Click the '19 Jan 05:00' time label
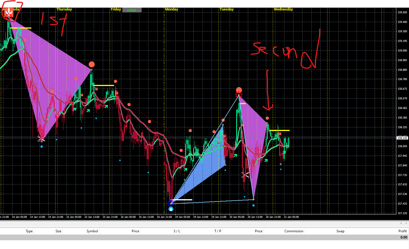The image size is (409, 249). pyautogui.click(x=183, y=217)
